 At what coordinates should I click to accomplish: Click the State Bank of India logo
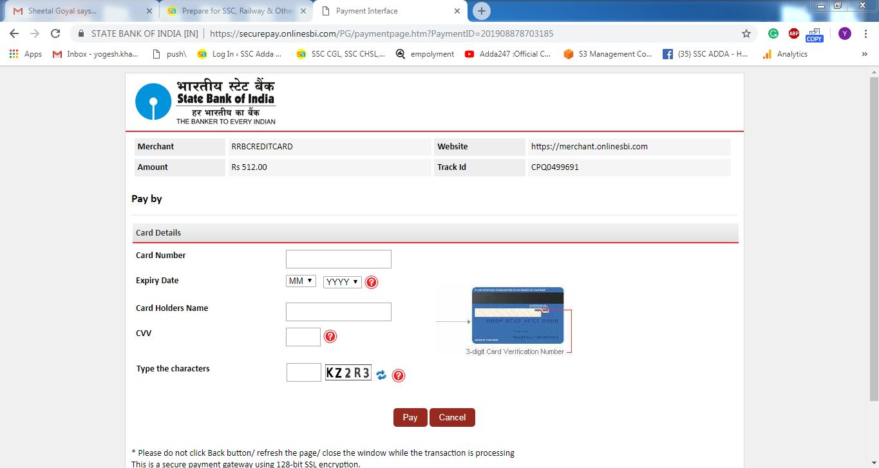pos(205,102)
